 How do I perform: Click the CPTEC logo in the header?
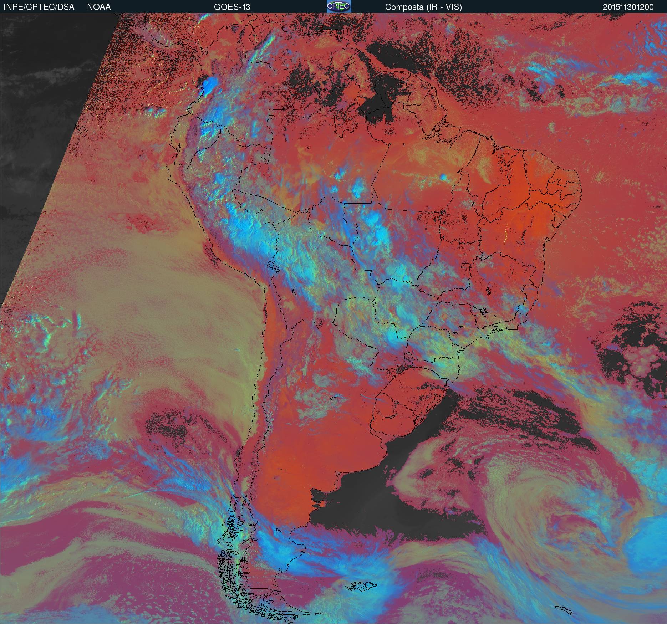pyautogui.click(x=338, y=6)
